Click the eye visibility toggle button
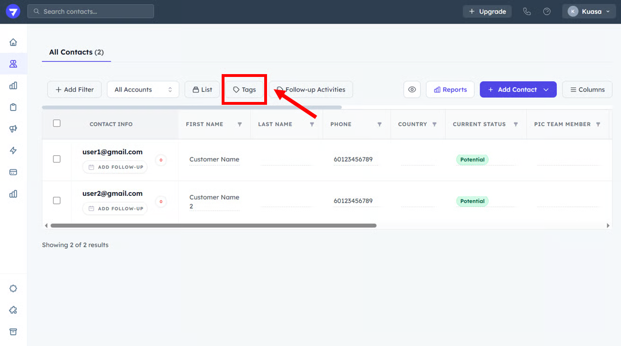 412,89
